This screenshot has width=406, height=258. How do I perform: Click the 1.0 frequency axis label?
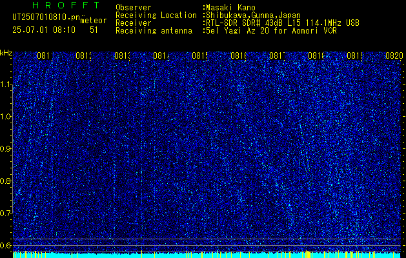point(6,117)
